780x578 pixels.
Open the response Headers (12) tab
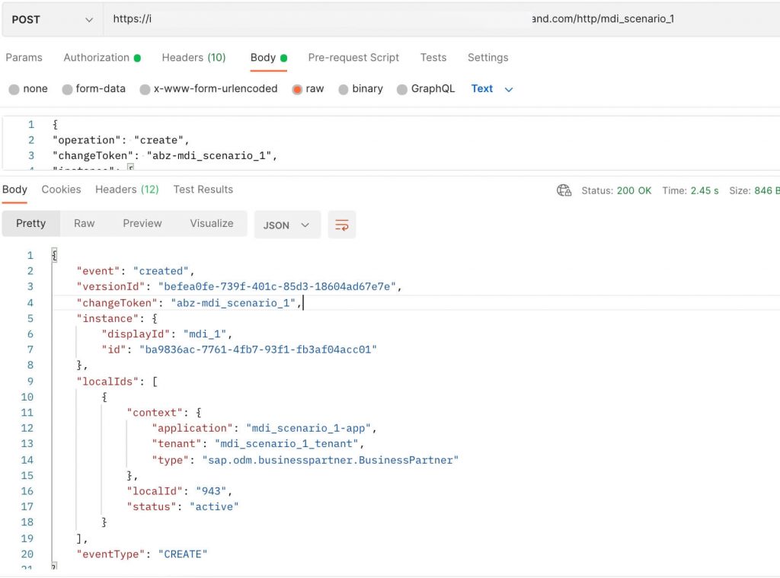click(127, 190)
